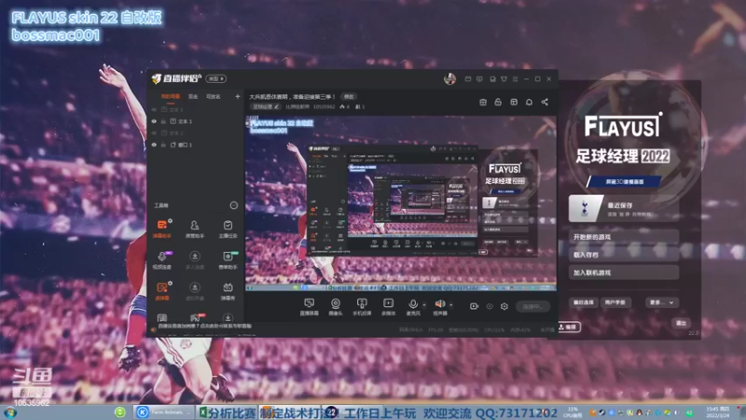746x420 pixels.
Task: Open the toolbox more-options circle icon
Action: (x=234, y=205)
